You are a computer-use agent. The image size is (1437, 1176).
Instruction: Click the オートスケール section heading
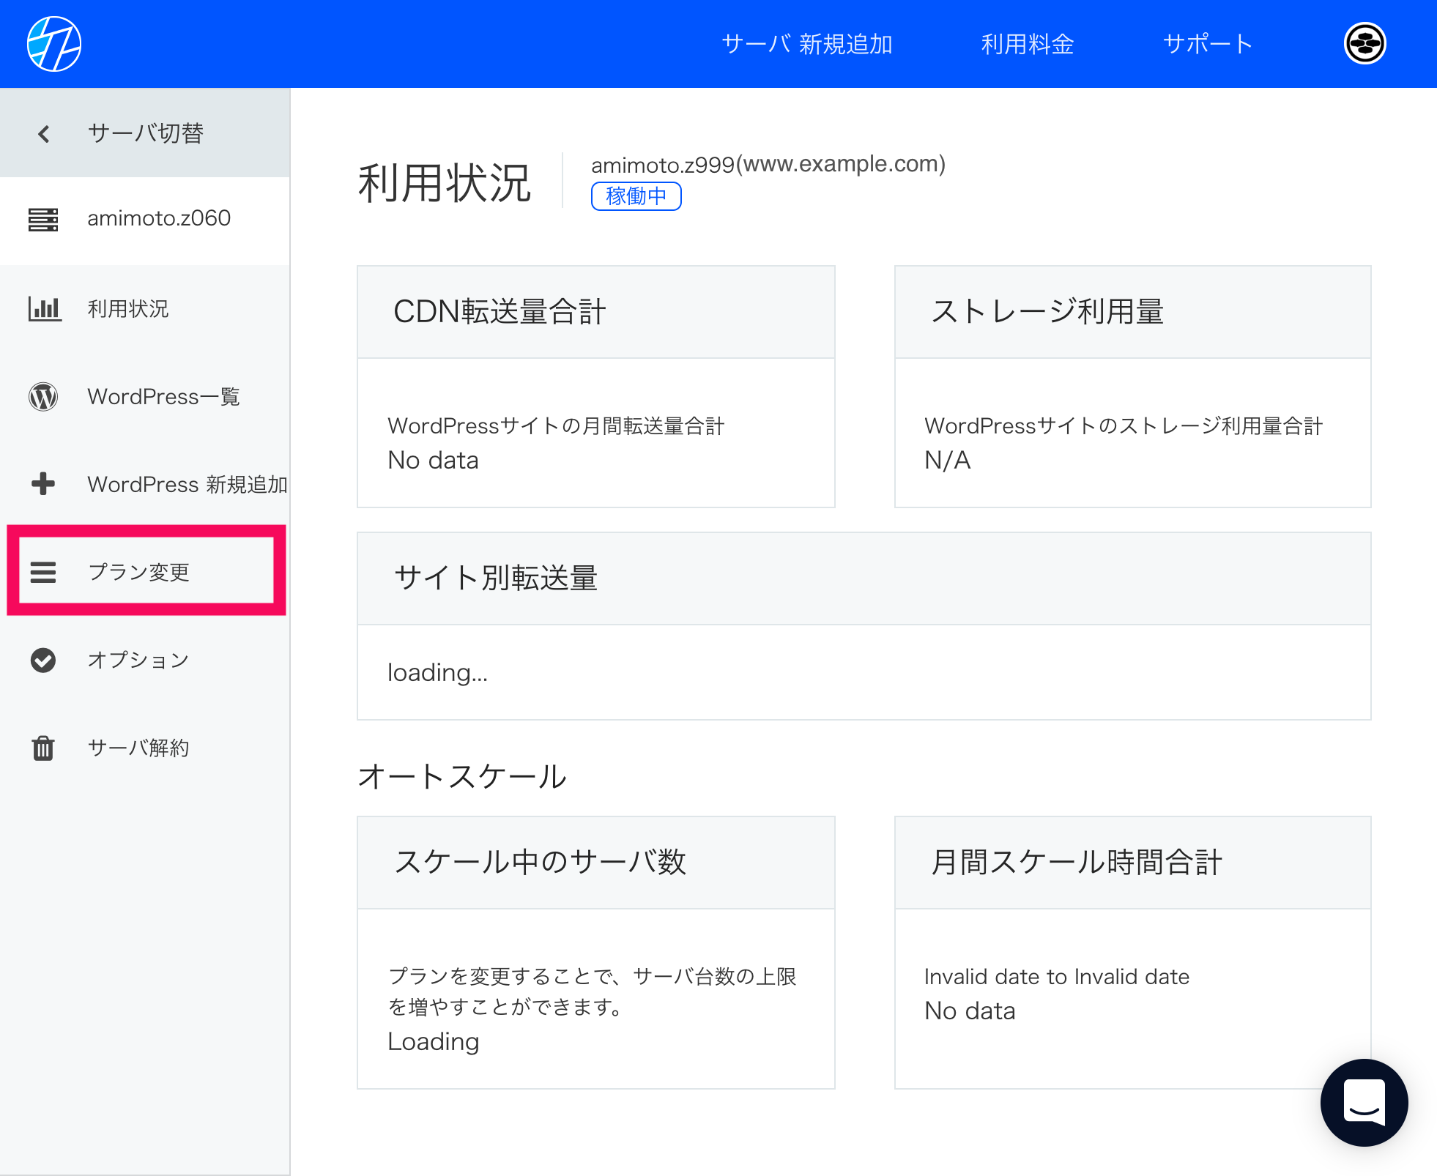[x=462, y=776]
